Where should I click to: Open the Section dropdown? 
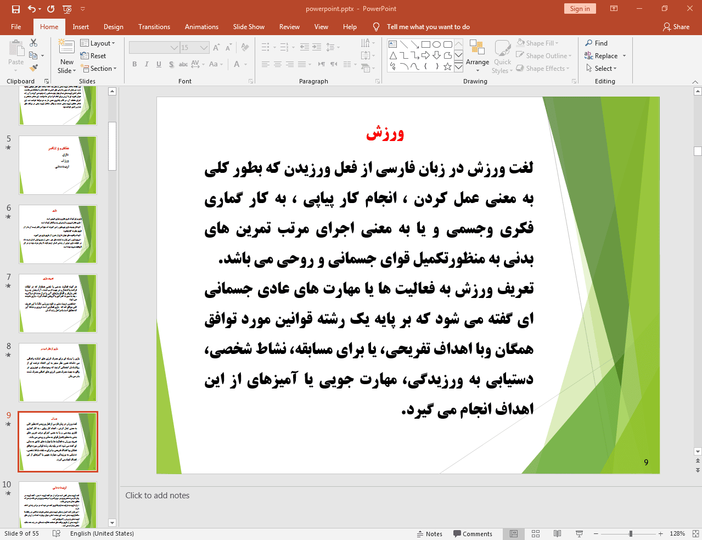(99, 69)
